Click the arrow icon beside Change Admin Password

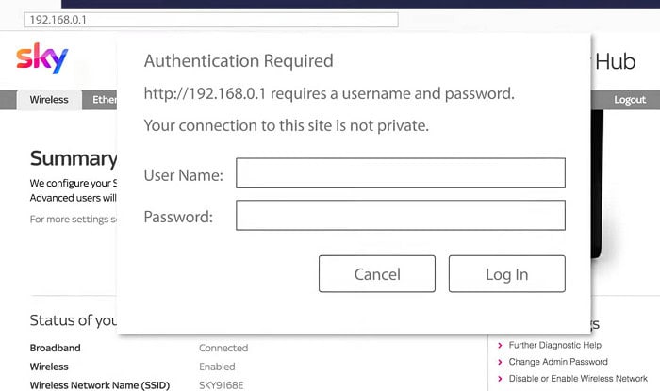click(500, 362)
